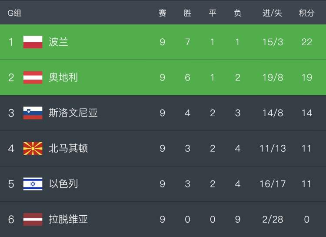Click the North Macedonia flag icon
326x237 pixels.
tap(33, 149)
